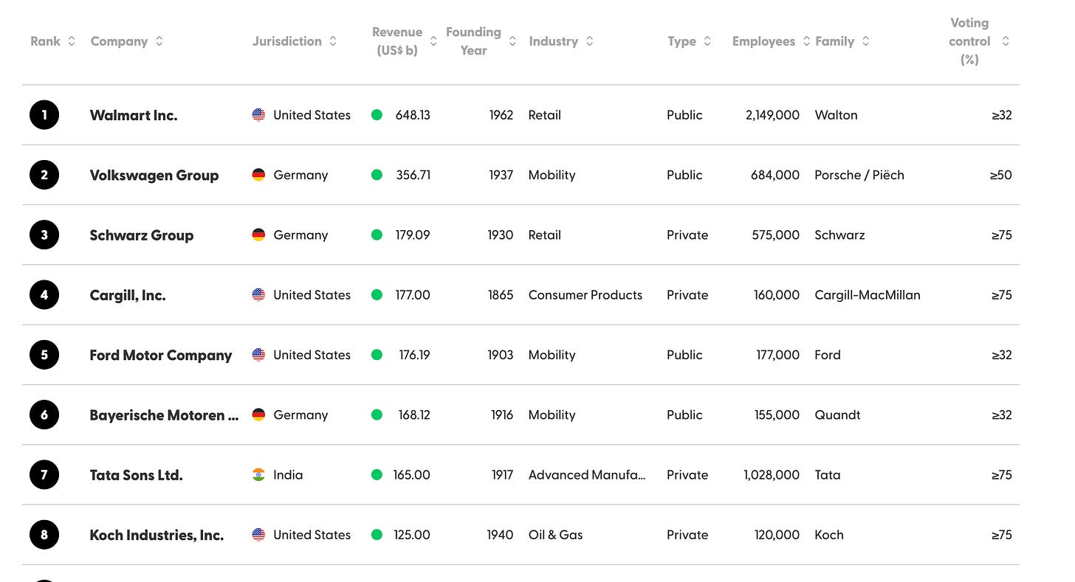This screenshot has width=1075, height=582.
Task: Click the Company column header
Action: coord(119,41)
